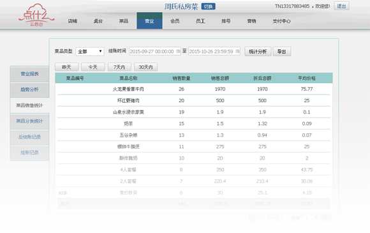Open the 员工 nav tab
The width and height of the screenshot is (370, 233).
pos(200,21)
